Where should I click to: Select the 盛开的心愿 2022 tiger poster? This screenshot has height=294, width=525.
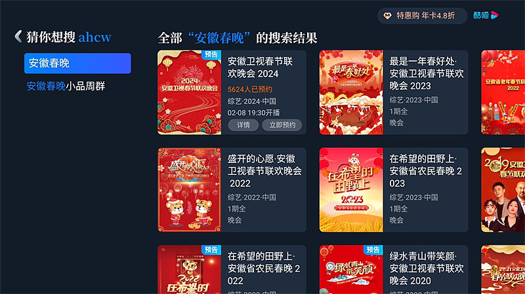tap(190, 190)
